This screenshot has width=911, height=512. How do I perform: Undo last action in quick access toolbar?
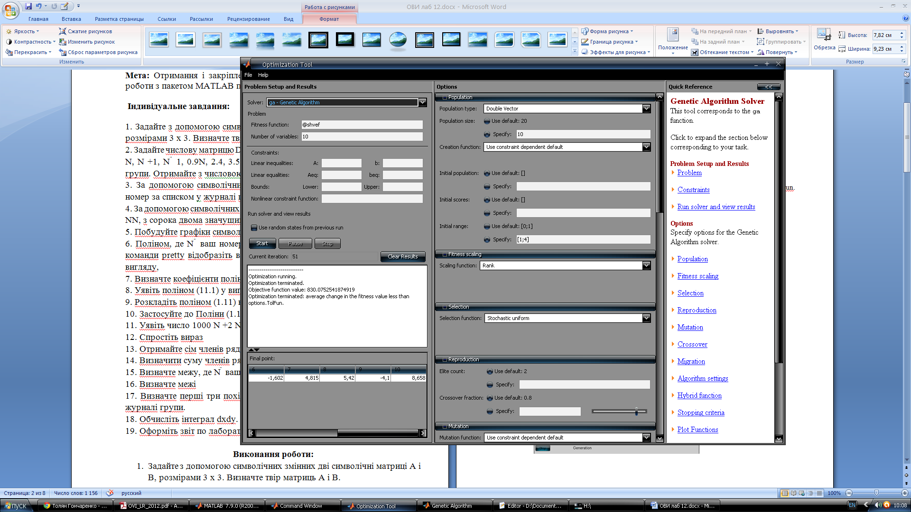pyautogui.click(x=39, y=6)
